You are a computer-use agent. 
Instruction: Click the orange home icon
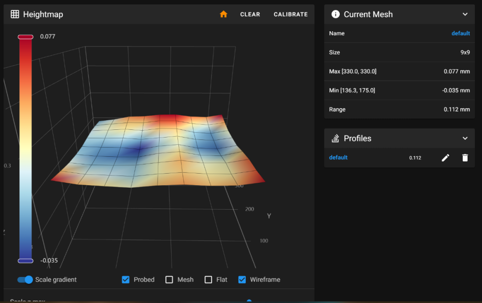tap(224, 14)
